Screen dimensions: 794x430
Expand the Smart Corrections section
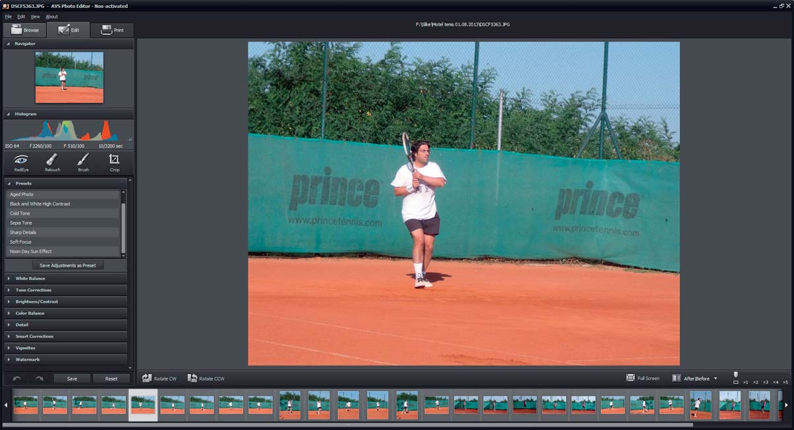pos(66,336)
